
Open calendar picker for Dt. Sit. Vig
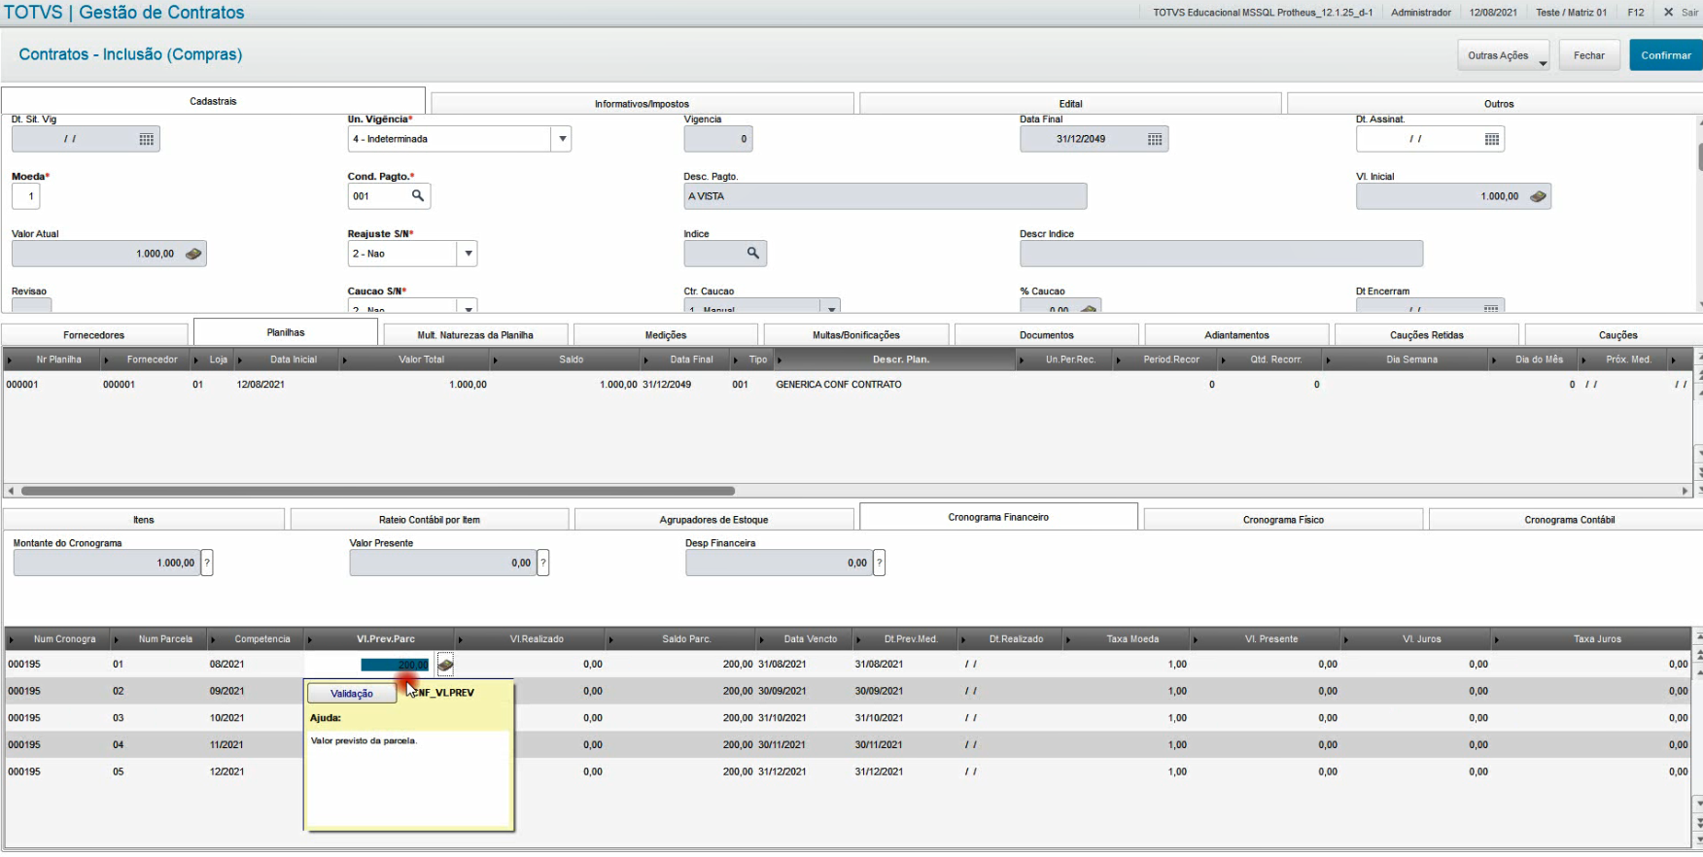(x=146, y=140)
